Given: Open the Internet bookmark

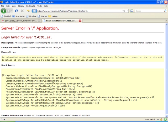Looking at the screenshot, I should (43, 16).
